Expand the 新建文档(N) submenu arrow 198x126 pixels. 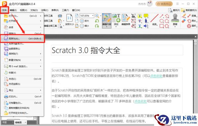pos(41,60)
